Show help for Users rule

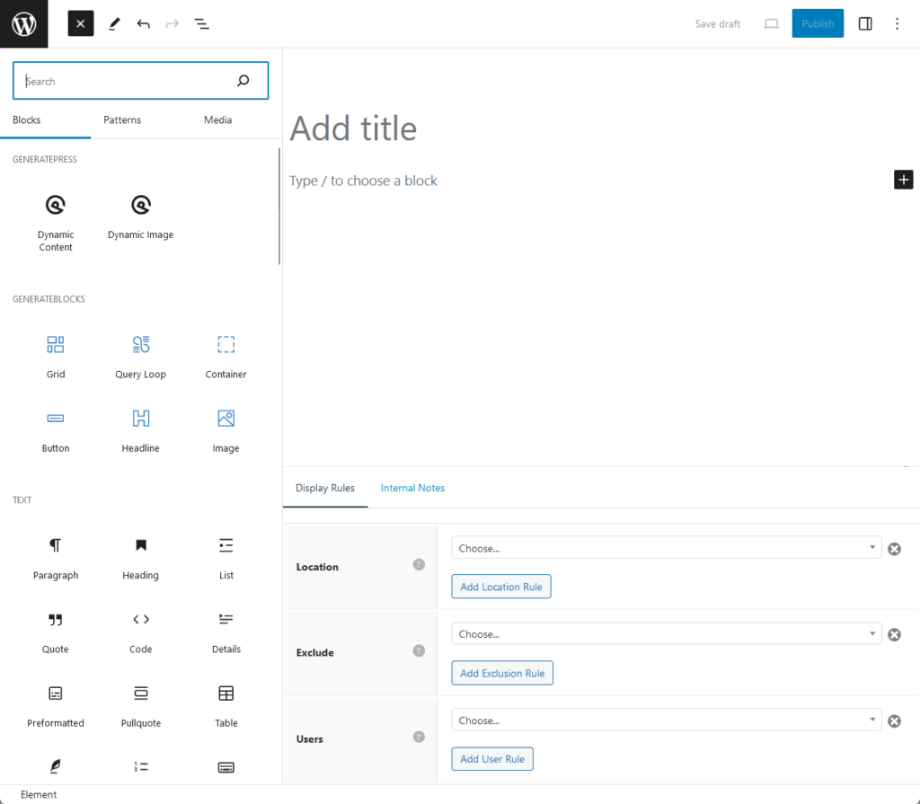tap(419, 737)
